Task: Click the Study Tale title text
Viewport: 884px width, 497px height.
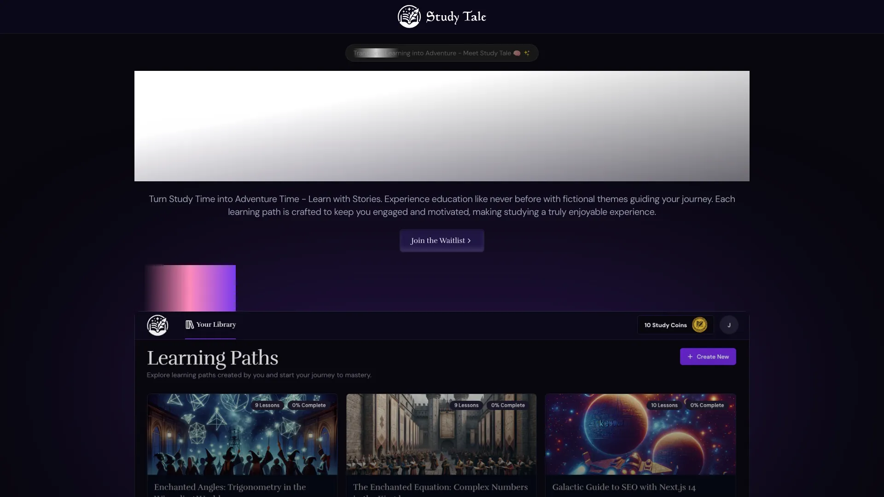Action: (x=456, y=17)
